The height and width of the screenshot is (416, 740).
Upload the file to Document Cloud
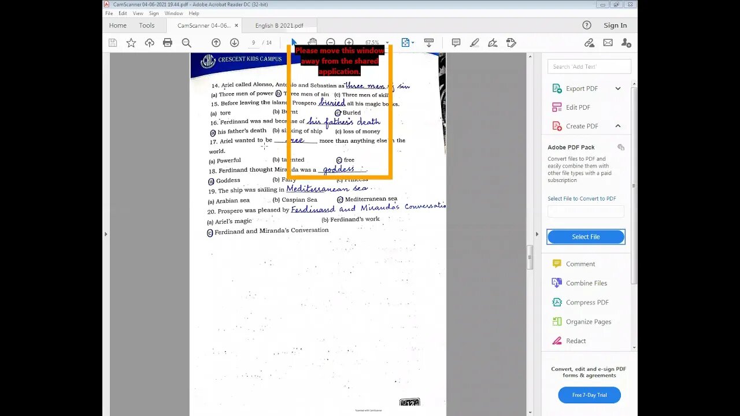pos(149,43)
